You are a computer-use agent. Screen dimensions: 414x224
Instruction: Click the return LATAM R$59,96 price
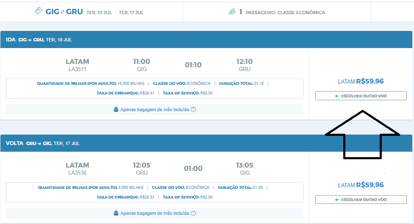point(360,185)
